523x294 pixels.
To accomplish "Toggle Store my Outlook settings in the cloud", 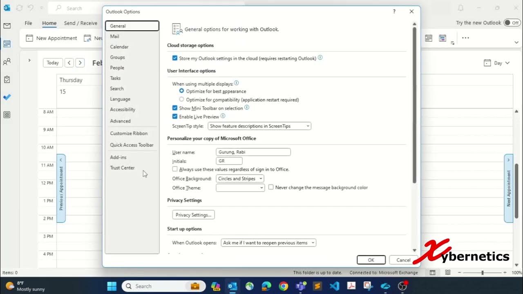I will click(x=175, y=58).
